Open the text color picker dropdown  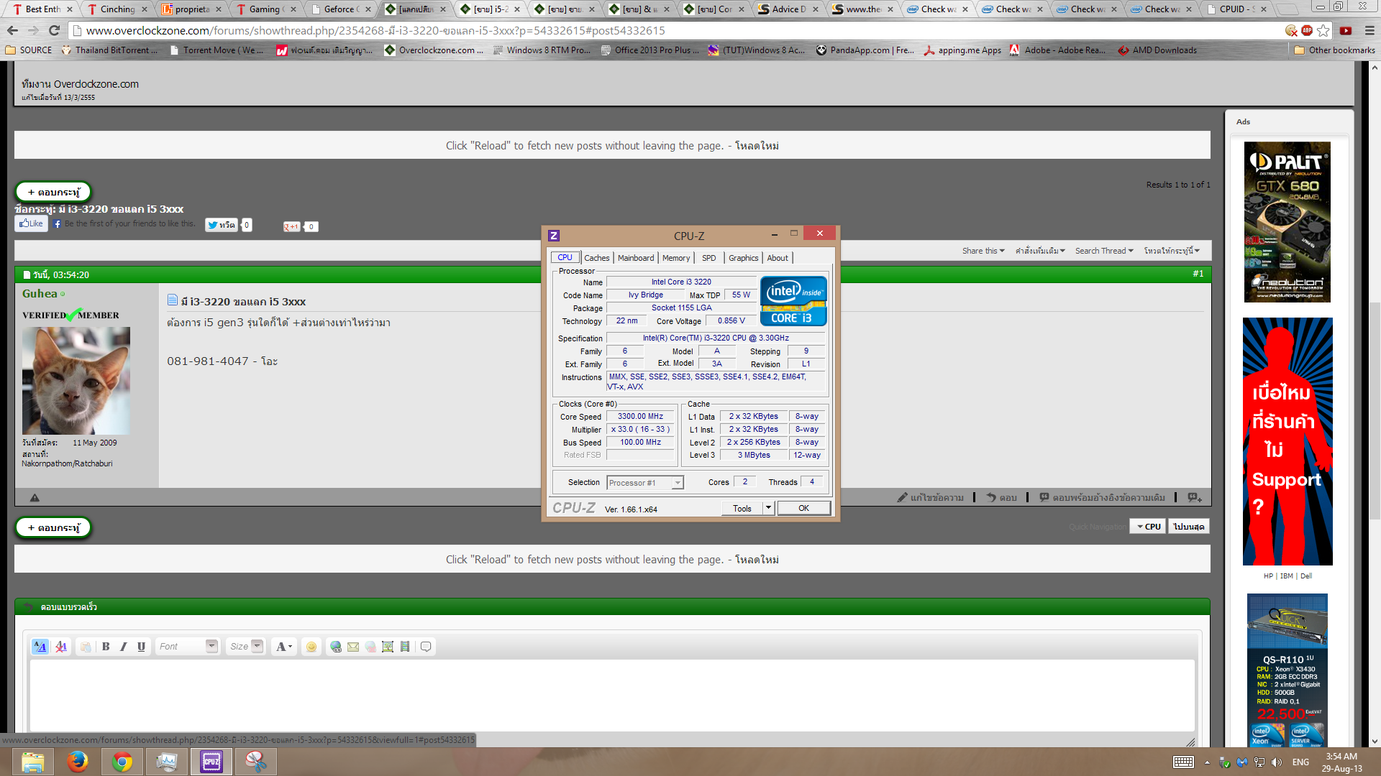pos(285,647)
